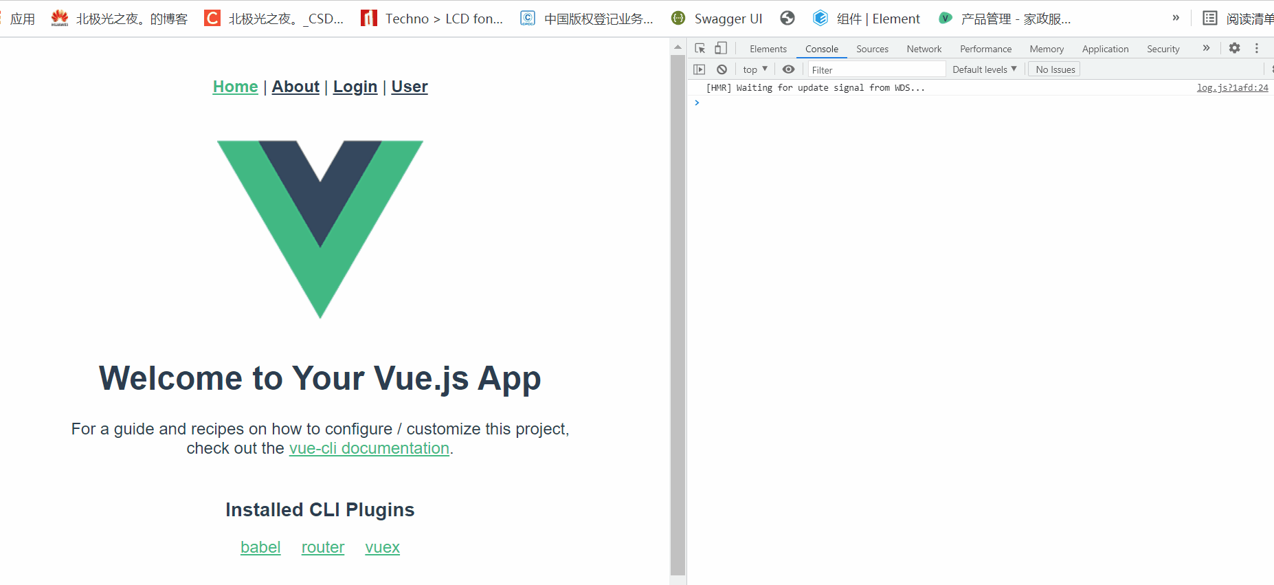Open the copyright registration bookmark
Screen dimensions: 1274x585
coord(586,19)
